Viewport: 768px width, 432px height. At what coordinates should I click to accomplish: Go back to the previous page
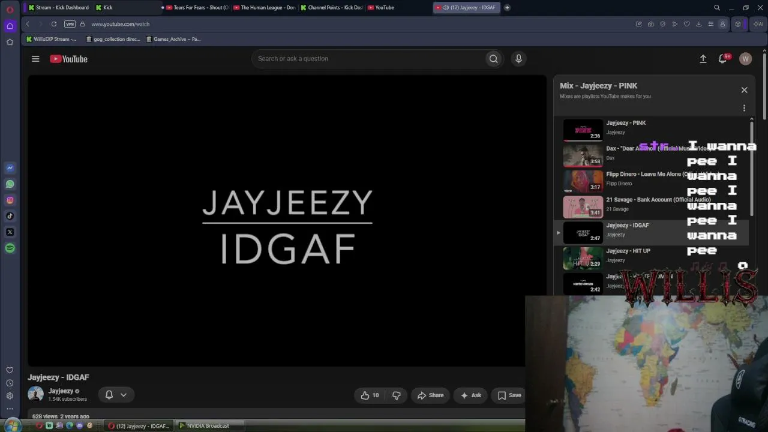click(x=28, y=24)
